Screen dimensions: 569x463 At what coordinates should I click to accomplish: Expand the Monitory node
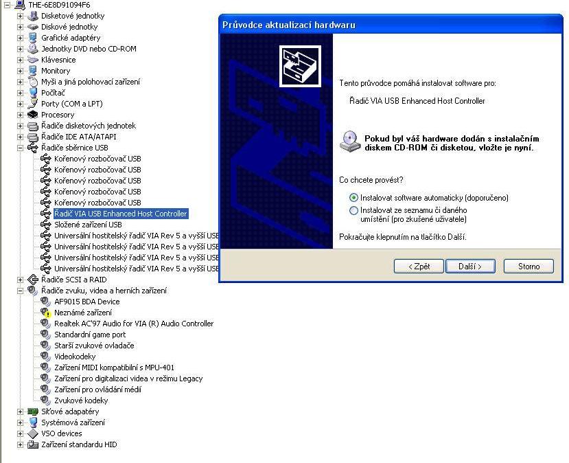(20, 71)
